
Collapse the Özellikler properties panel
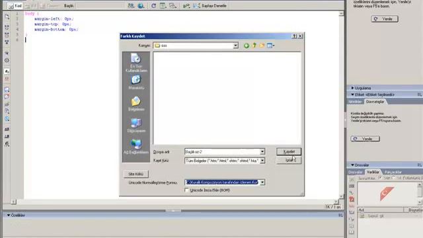pyautogui.click(x=9, y=216)
